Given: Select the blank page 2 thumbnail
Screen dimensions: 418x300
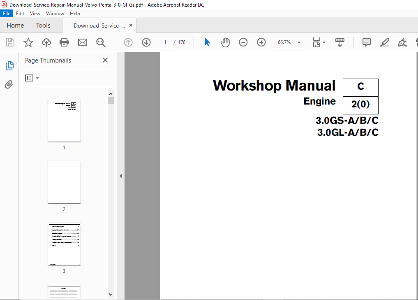Looking at the screenshot, I should point(64,182).
